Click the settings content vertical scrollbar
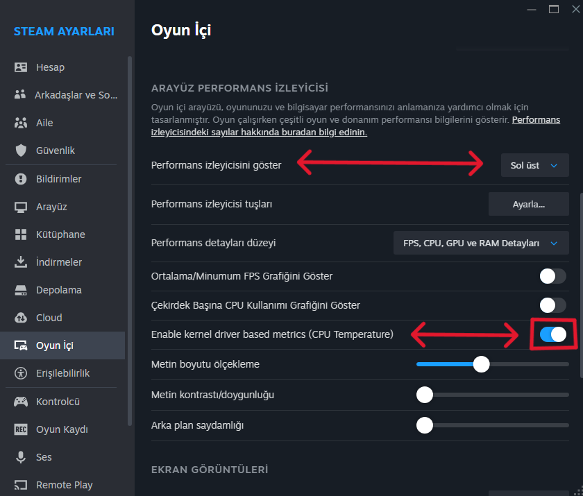 [x=581, y=285]
